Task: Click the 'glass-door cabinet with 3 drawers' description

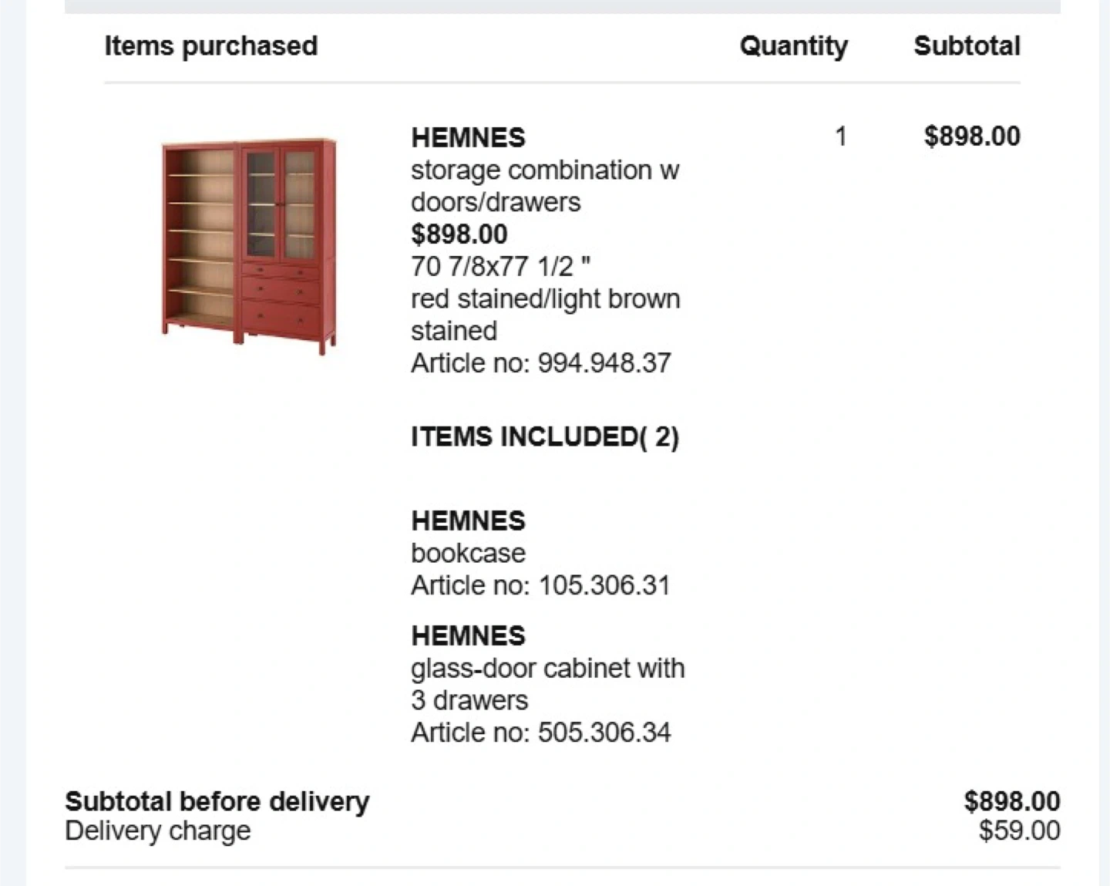Action: (x=547, y=684)
